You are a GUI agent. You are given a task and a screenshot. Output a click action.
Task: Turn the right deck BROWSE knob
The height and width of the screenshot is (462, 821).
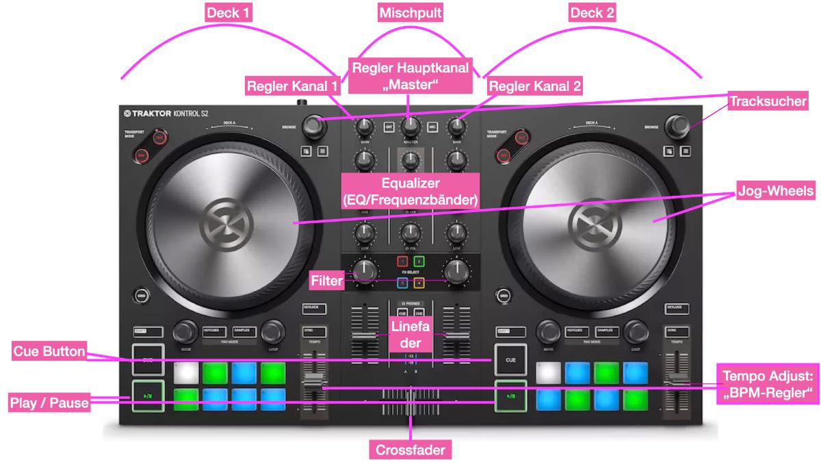pyautogui.click(x=678, y=126)
